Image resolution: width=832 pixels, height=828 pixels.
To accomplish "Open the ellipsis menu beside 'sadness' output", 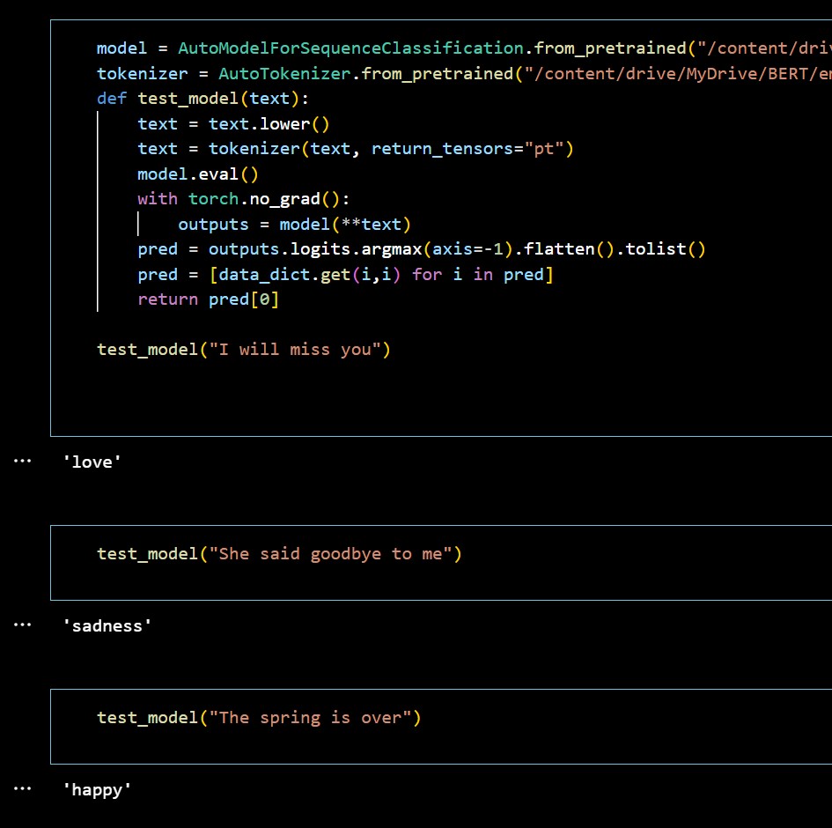I will (x=22, y=625).
